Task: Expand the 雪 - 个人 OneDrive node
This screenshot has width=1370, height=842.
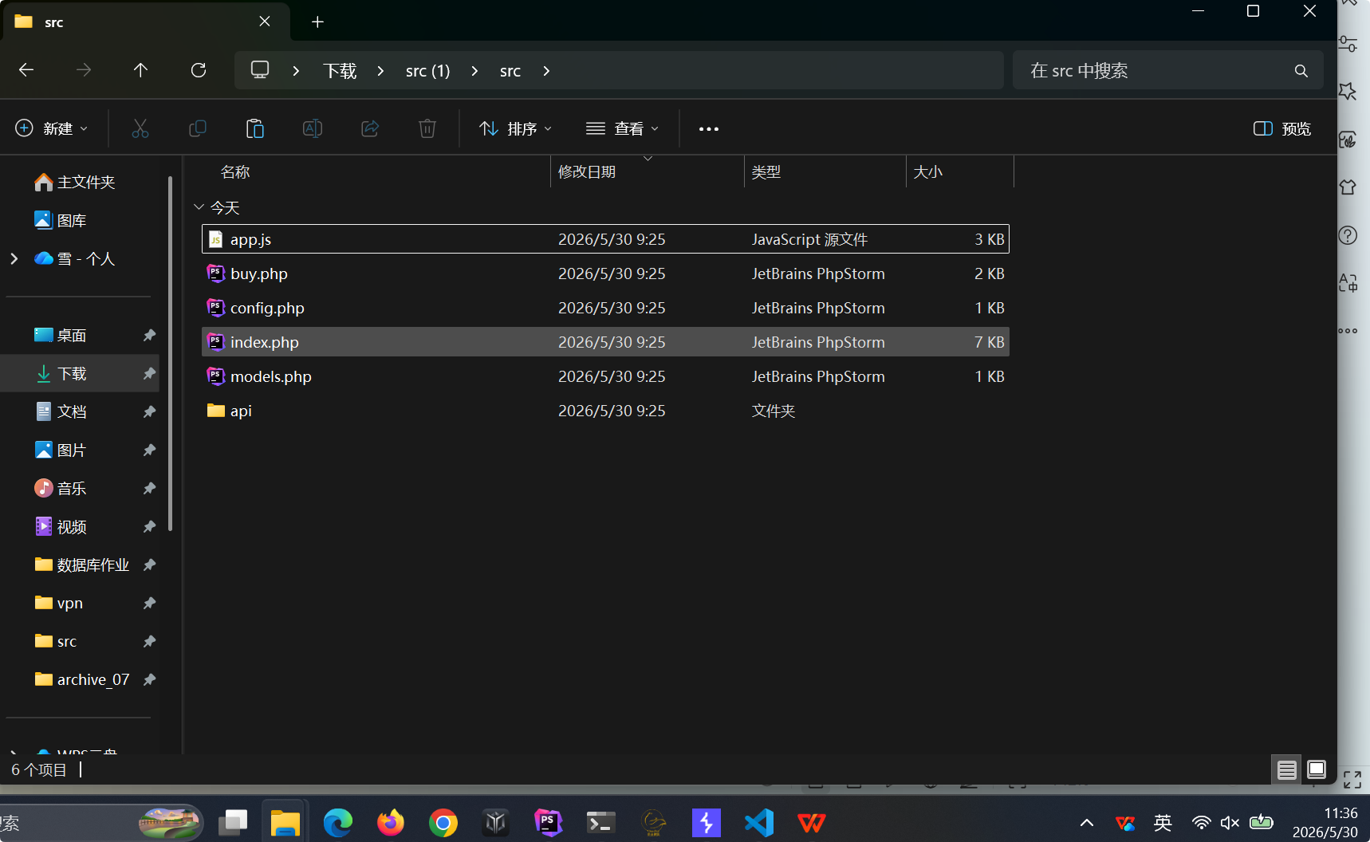Action: [14, 258]
